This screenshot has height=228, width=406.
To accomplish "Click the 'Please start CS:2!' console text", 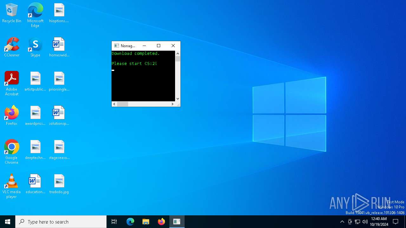I will (134, 64).
